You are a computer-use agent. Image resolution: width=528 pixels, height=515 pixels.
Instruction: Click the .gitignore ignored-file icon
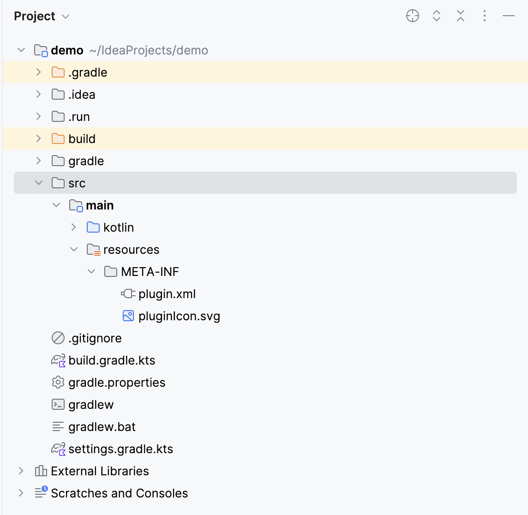58,338
